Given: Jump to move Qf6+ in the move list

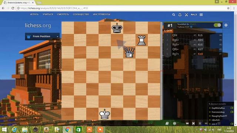Looking at the screenshot, I should point(175,49).
